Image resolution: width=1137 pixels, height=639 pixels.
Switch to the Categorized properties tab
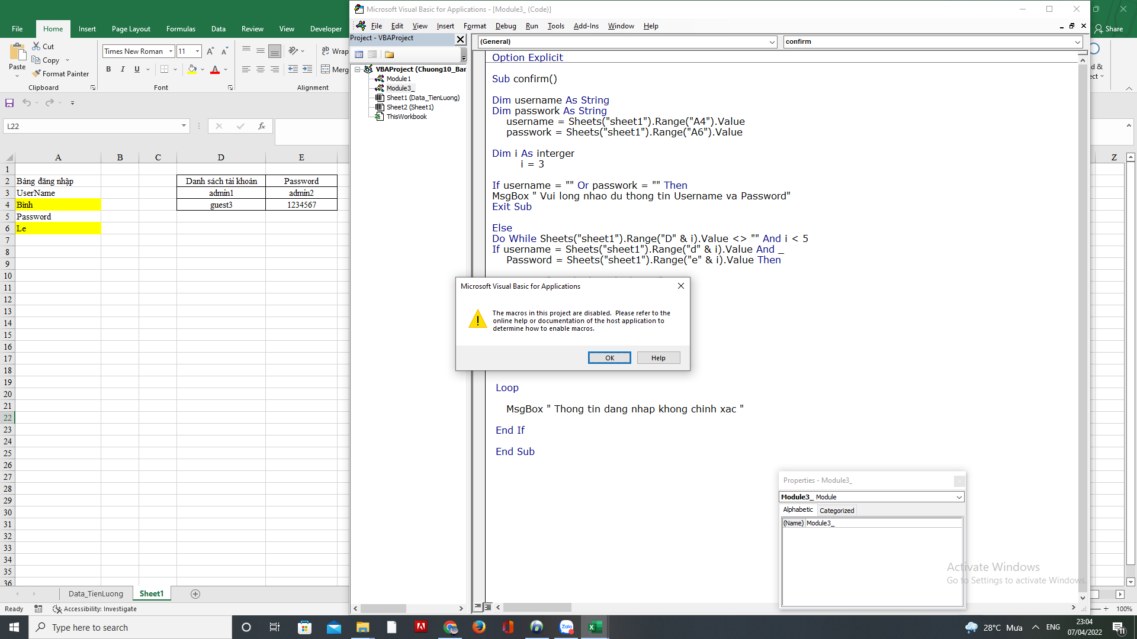click(837, 511)
